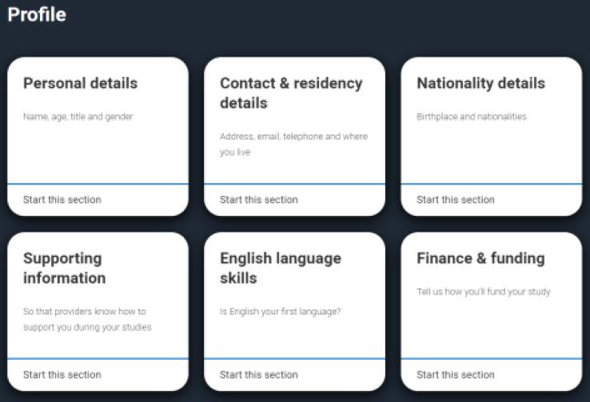Click 'Name, age, title and gender' description

(x=78, y=117)
